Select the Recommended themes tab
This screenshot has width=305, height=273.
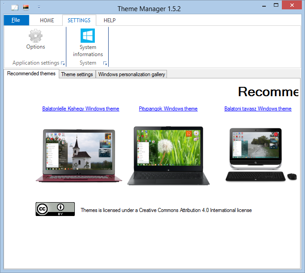pos(31,73)
